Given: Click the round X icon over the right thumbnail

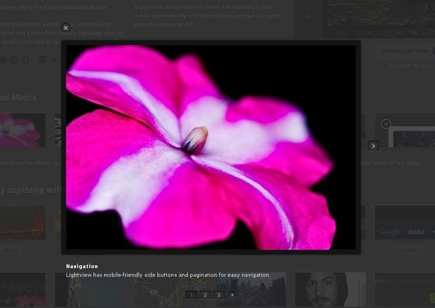Looking at the screenshot, I should tap(386, 124).
